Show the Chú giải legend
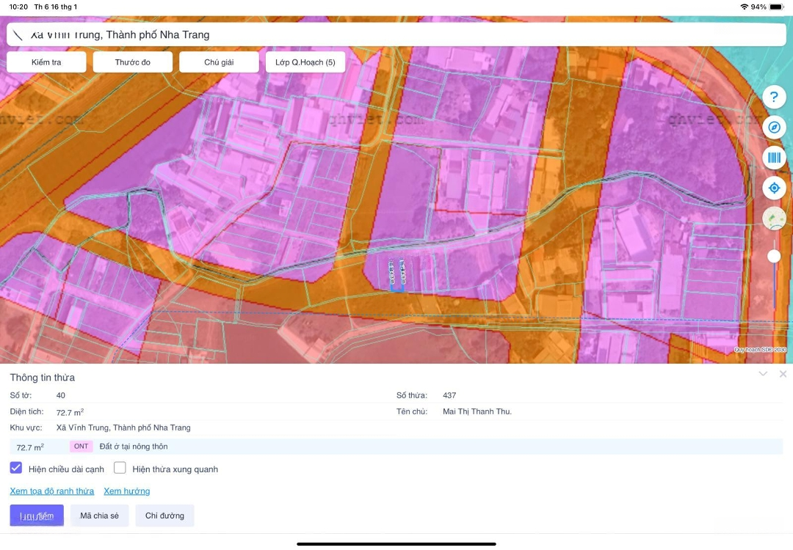This screenshot has width=793, height=550. click(219, 62)
